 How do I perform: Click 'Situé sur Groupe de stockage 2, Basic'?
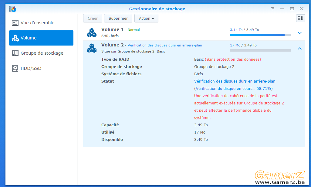point(133,51)
